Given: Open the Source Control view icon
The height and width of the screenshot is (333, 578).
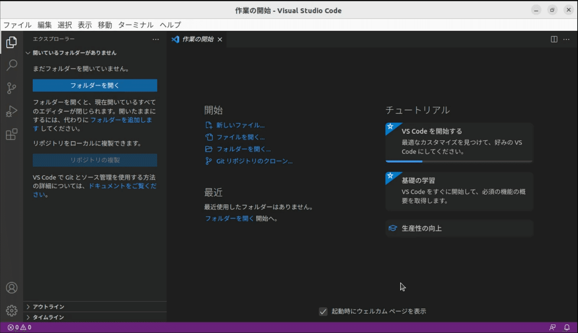Looking at the screenshot, I should [12, 88].
